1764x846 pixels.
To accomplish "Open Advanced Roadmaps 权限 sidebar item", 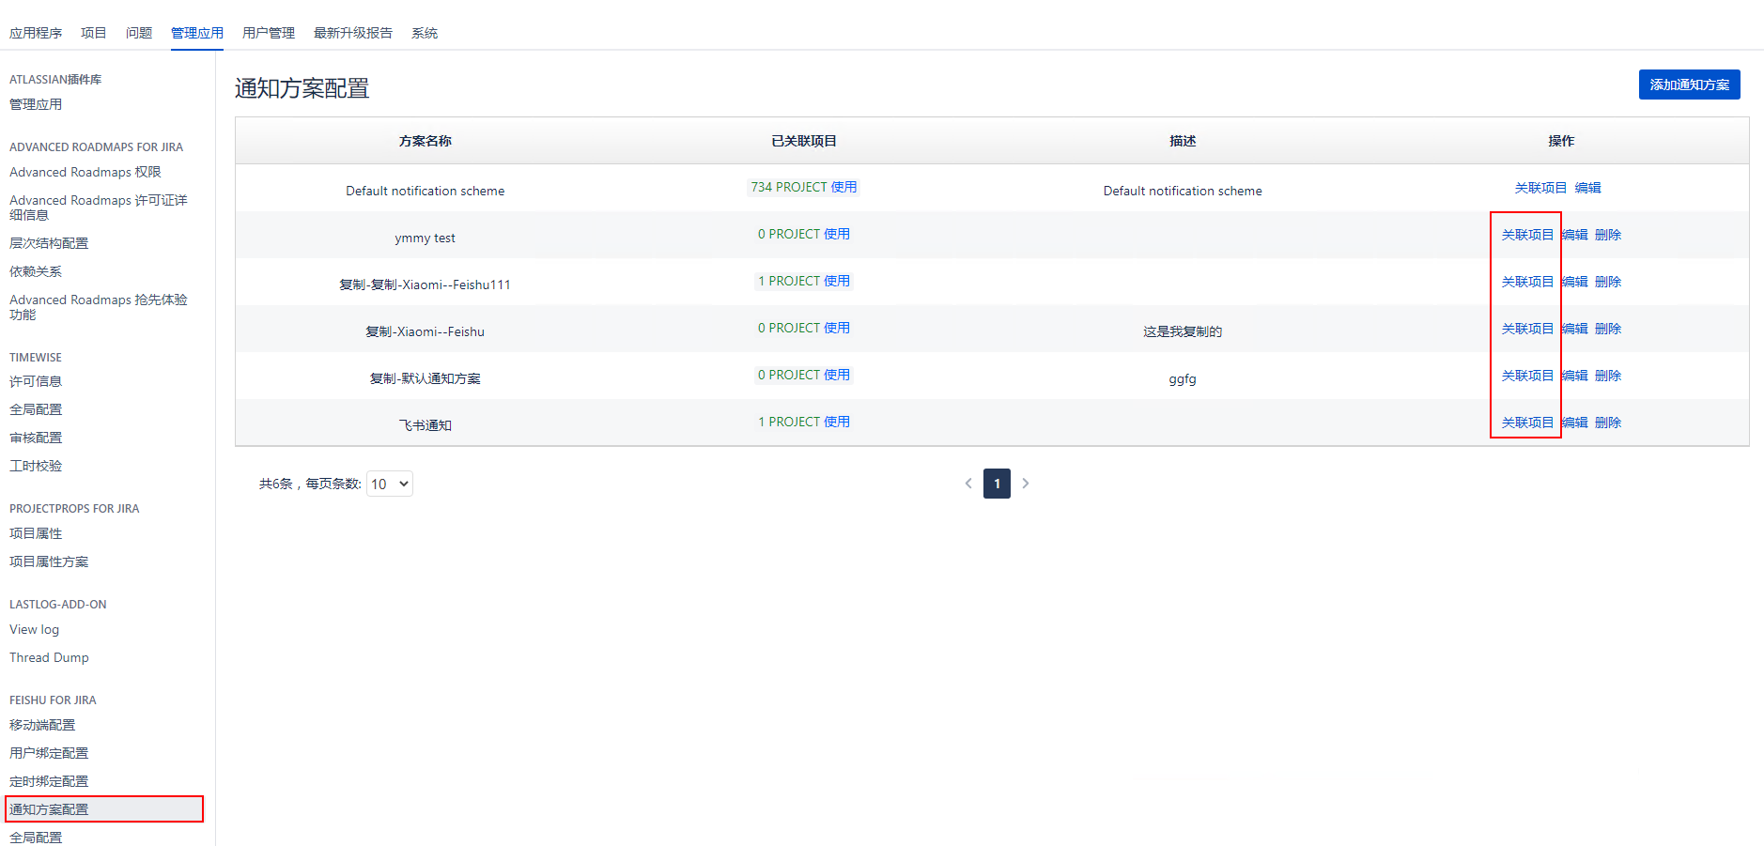I will 85,173.
